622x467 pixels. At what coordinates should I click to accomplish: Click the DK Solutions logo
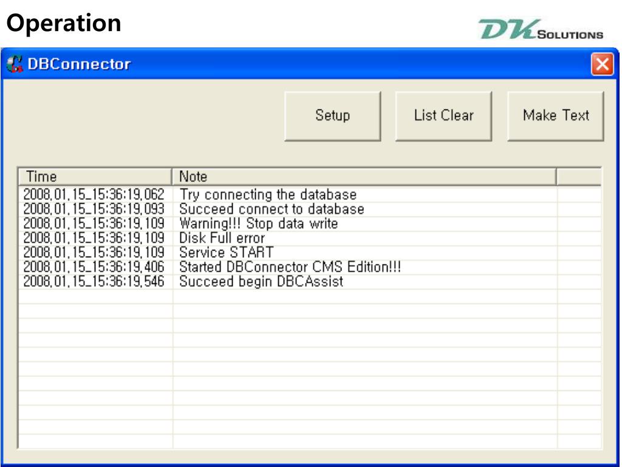[x=541, y=29]
